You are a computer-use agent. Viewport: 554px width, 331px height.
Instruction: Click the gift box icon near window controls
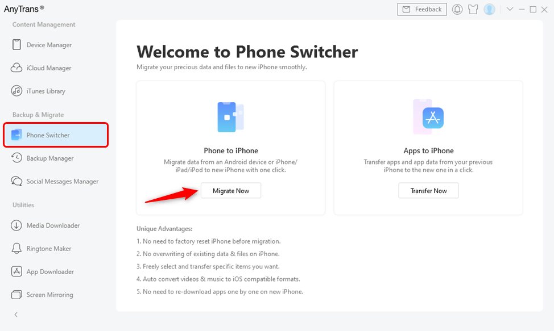[473, 9]
